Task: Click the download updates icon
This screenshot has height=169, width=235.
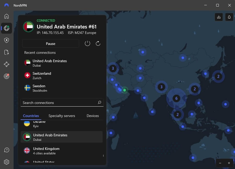Action: click(x=219, y=17)
